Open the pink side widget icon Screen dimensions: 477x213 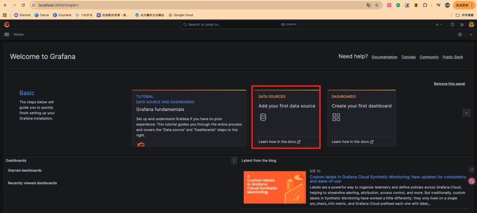tap(472, 181)
